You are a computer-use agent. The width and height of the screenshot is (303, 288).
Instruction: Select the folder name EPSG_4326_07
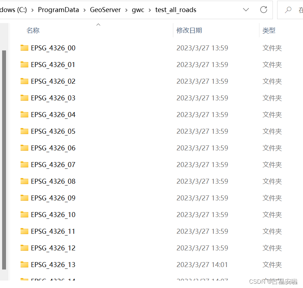click(53, 165)
